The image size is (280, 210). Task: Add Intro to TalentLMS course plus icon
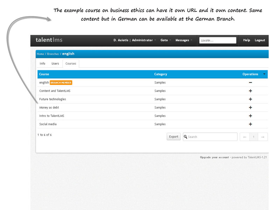click(250, 116)
